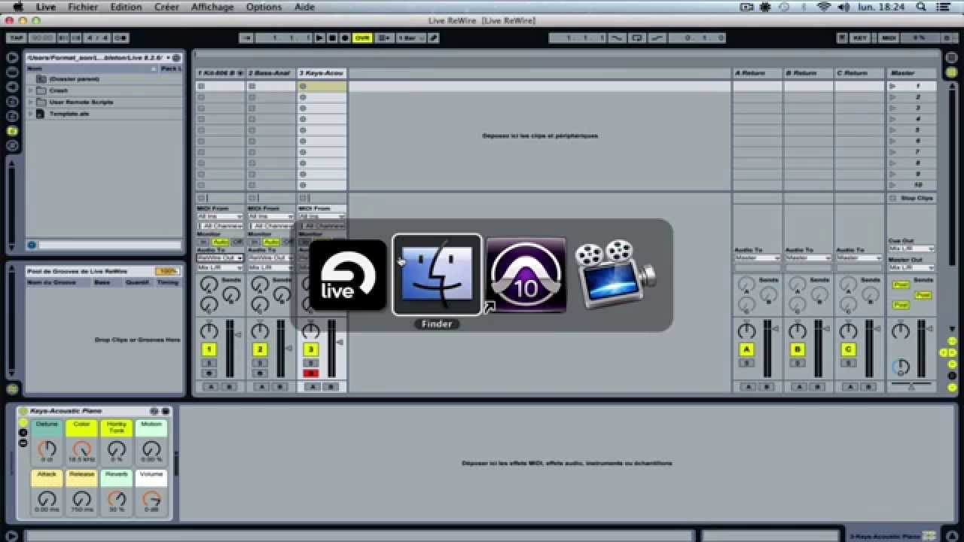Open track 1 Audio To ReWire Out dropdown
Image resolution: width=964 pixels, height=542 pixels.
click(x=220, y=258)
